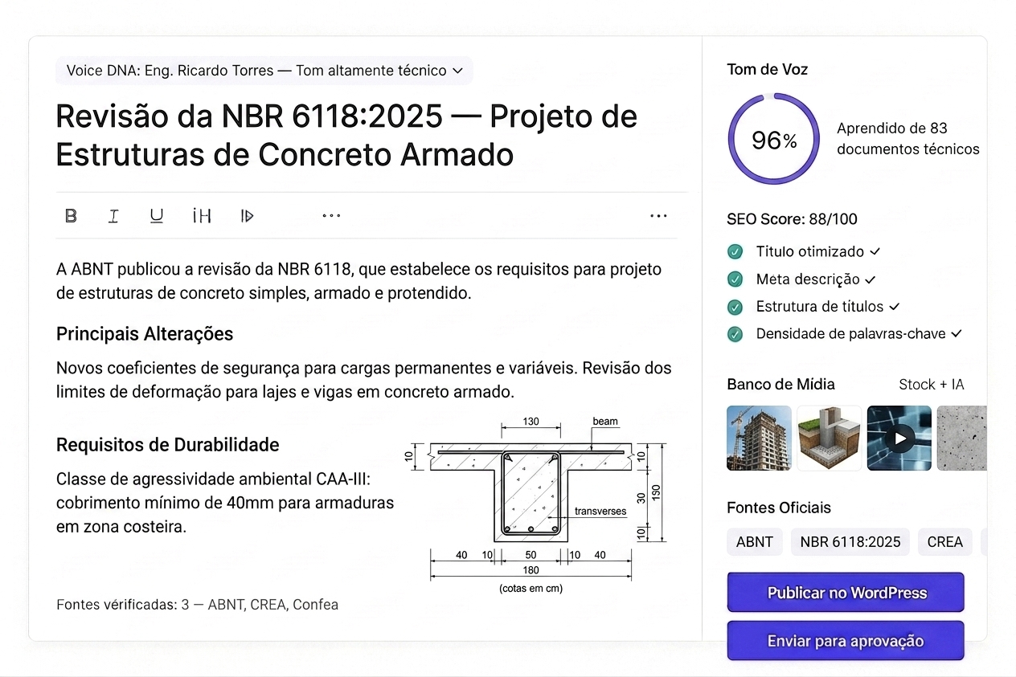Click Publicar no WordPress button
Screen dimensions: 1016x677
coord(846,593)
